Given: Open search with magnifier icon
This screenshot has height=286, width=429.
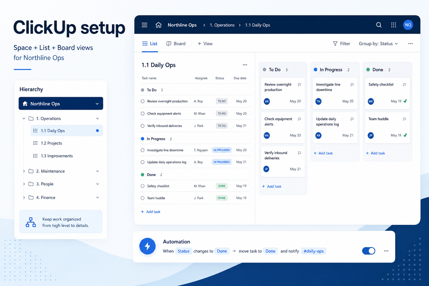Looking at the screenshot, I should [x=379, y=25].
